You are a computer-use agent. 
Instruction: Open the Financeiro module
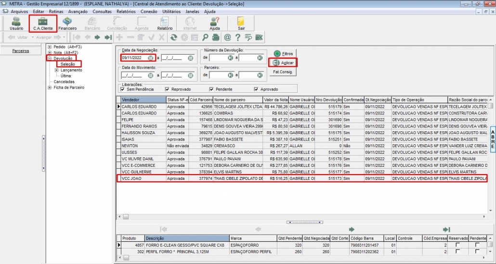click(x=67, y=23)
